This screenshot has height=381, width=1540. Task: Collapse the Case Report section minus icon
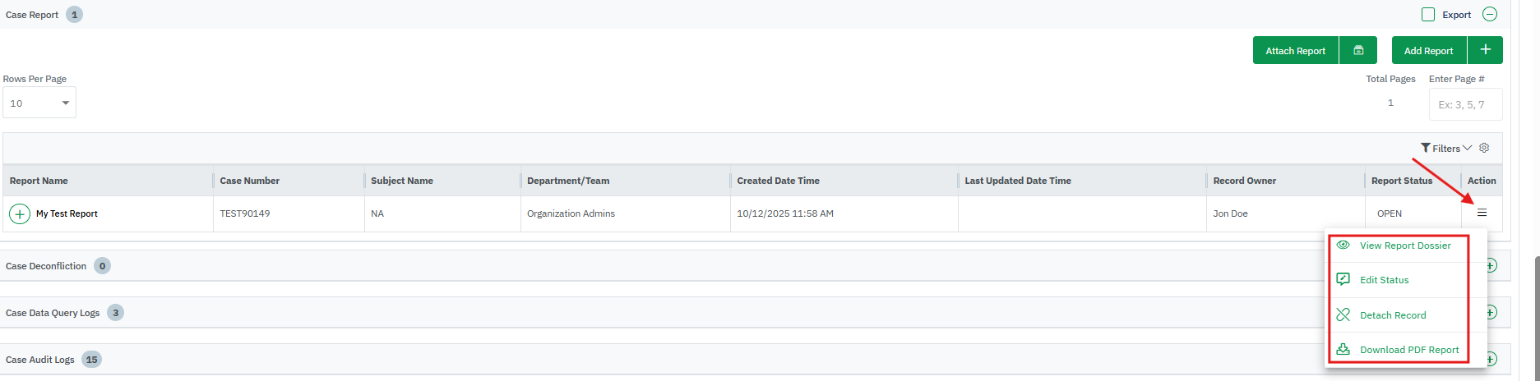(1489, 15)
